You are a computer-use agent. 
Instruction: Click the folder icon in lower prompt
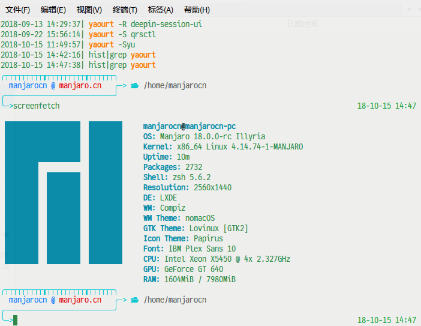pos(134,300)
